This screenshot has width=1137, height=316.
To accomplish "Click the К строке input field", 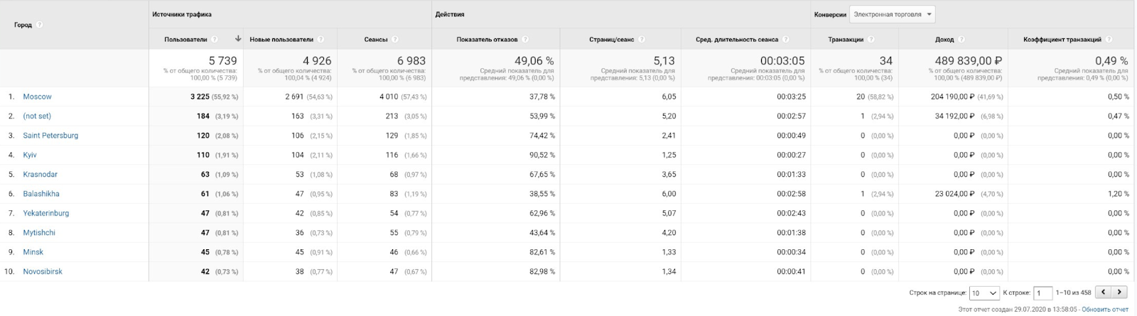I will (1042, 293).
